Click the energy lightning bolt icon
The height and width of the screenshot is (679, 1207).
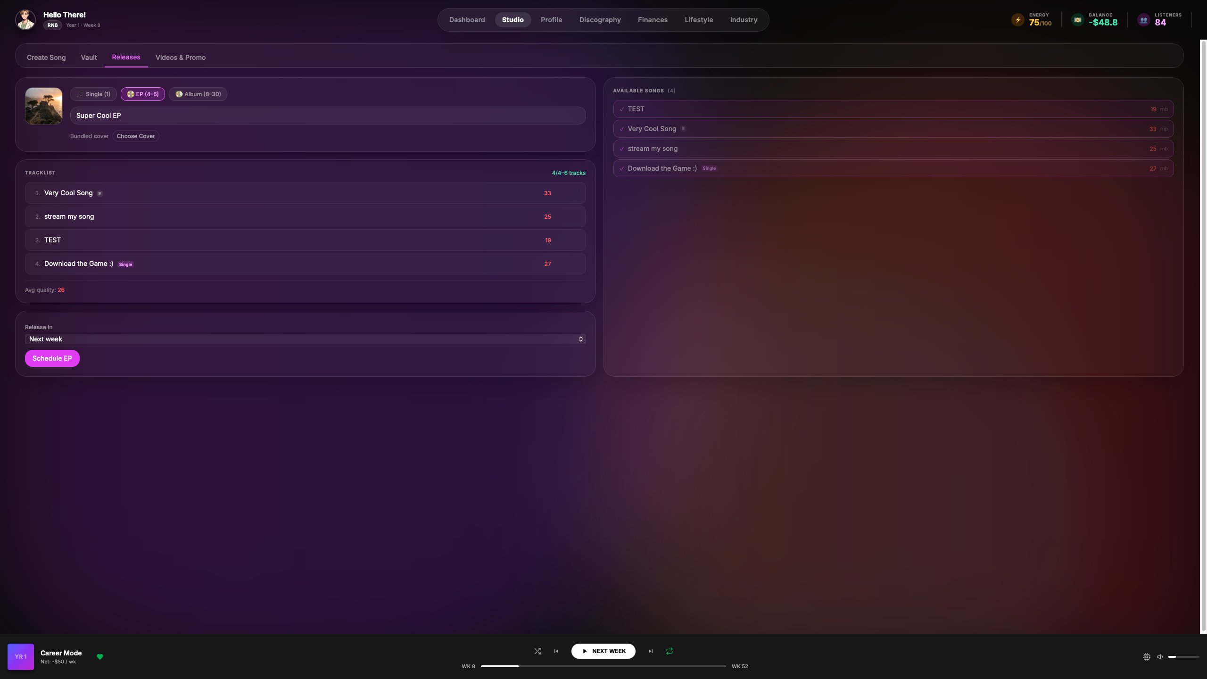pos(1018,20)
